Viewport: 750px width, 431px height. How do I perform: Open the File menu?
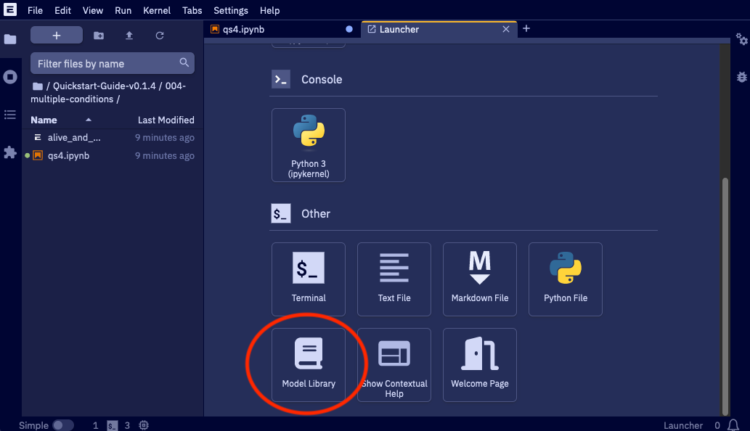[35, 10]
